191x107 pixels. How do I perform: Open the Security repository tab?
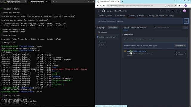point(150,16)
